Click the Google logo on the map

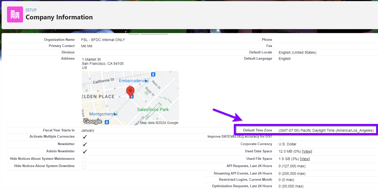pos(93,121)
